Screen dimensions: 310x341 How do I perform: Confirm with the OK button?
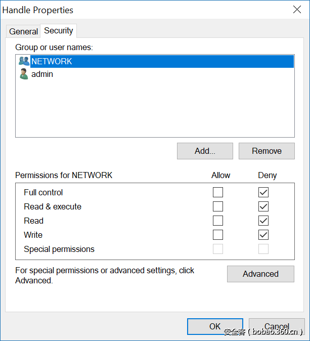pos(215,326)
